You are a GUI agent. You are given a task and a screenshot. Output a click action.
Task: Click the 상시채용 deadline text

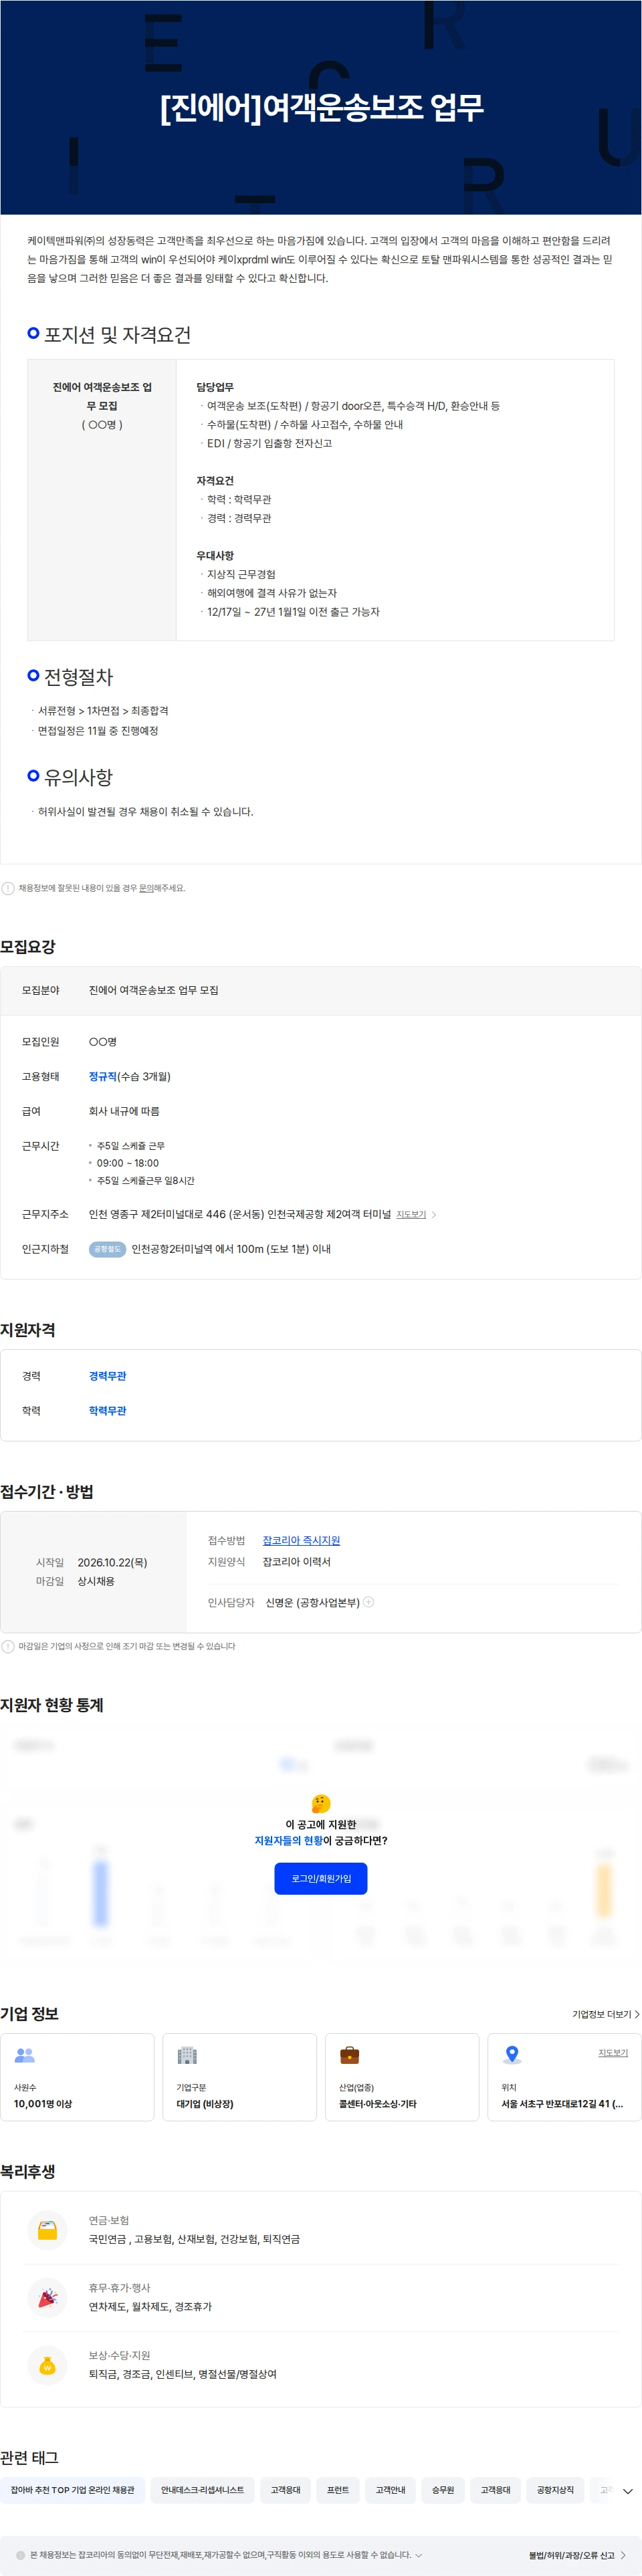96,1581
